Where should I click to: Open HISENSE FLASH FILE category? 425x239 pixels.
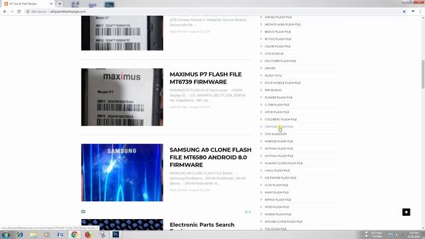(x=279, y=141)
